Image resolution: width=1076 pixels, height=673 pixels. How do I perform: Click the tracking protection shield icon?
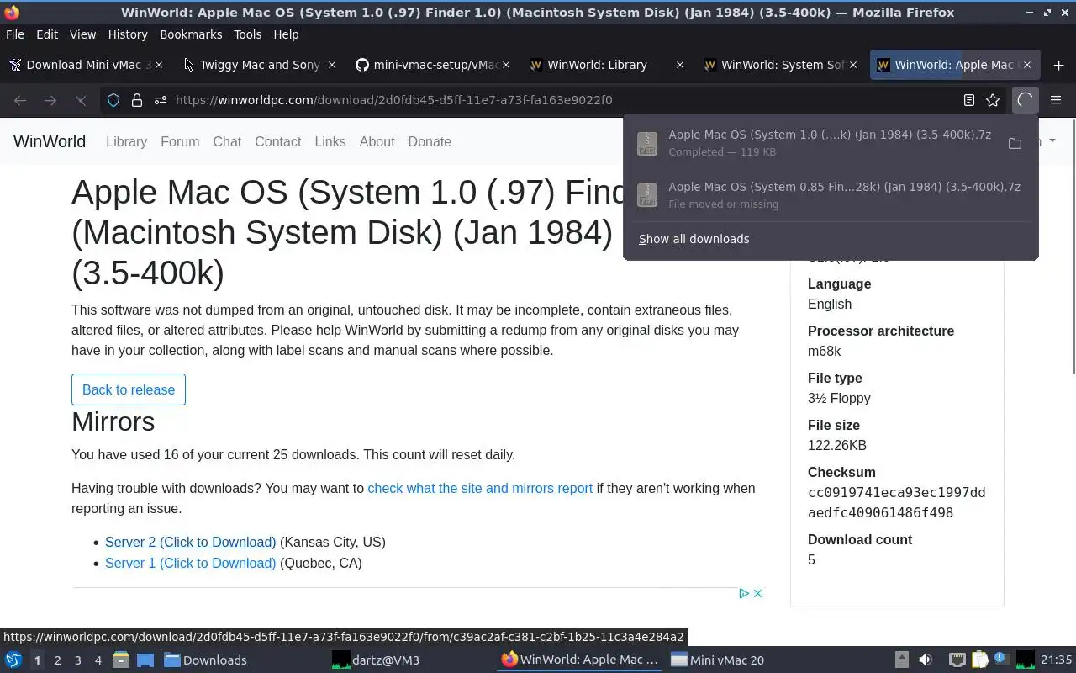point(113,100)
